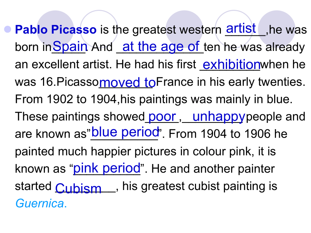The image size is (311, 233).
Task: Click the underlined answer 'pink period'
Action: tap(107, 168)
